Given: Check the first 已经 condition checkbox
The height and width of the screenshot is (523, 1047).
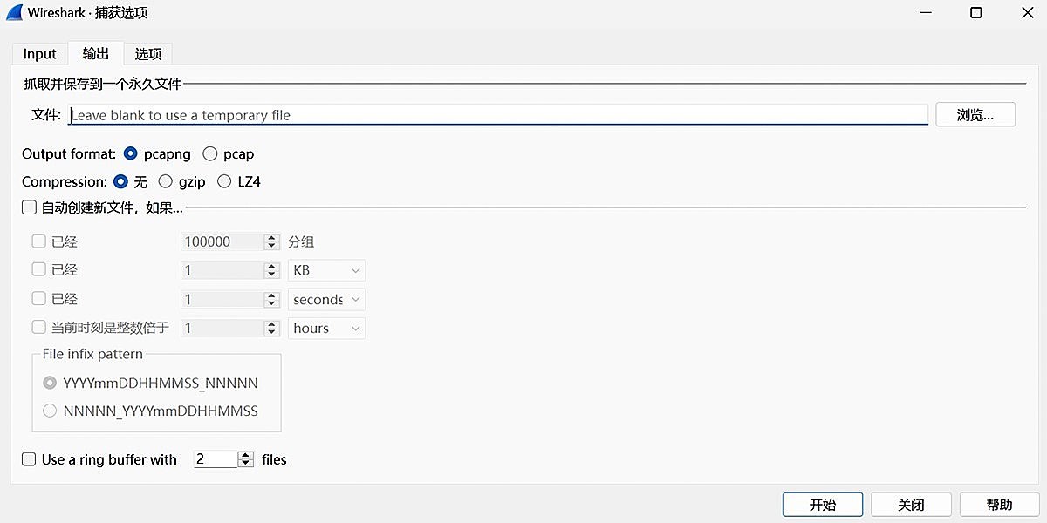Looking at the screenshot, I should pyautogui.click(x=38, y=241).
